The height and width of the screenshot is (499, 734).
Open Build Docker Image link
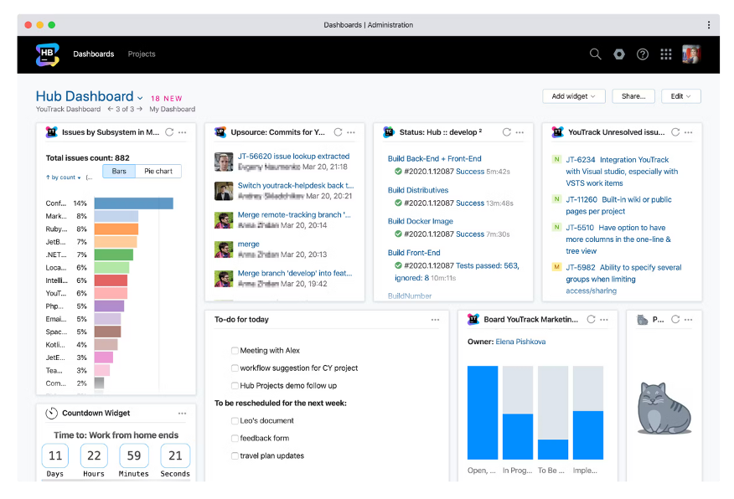point(421,221)
